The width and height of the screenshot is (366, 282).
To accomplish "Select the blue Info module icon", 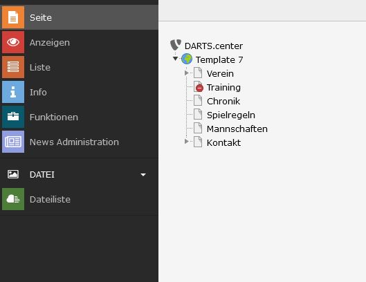I will [x=13, y=92].
